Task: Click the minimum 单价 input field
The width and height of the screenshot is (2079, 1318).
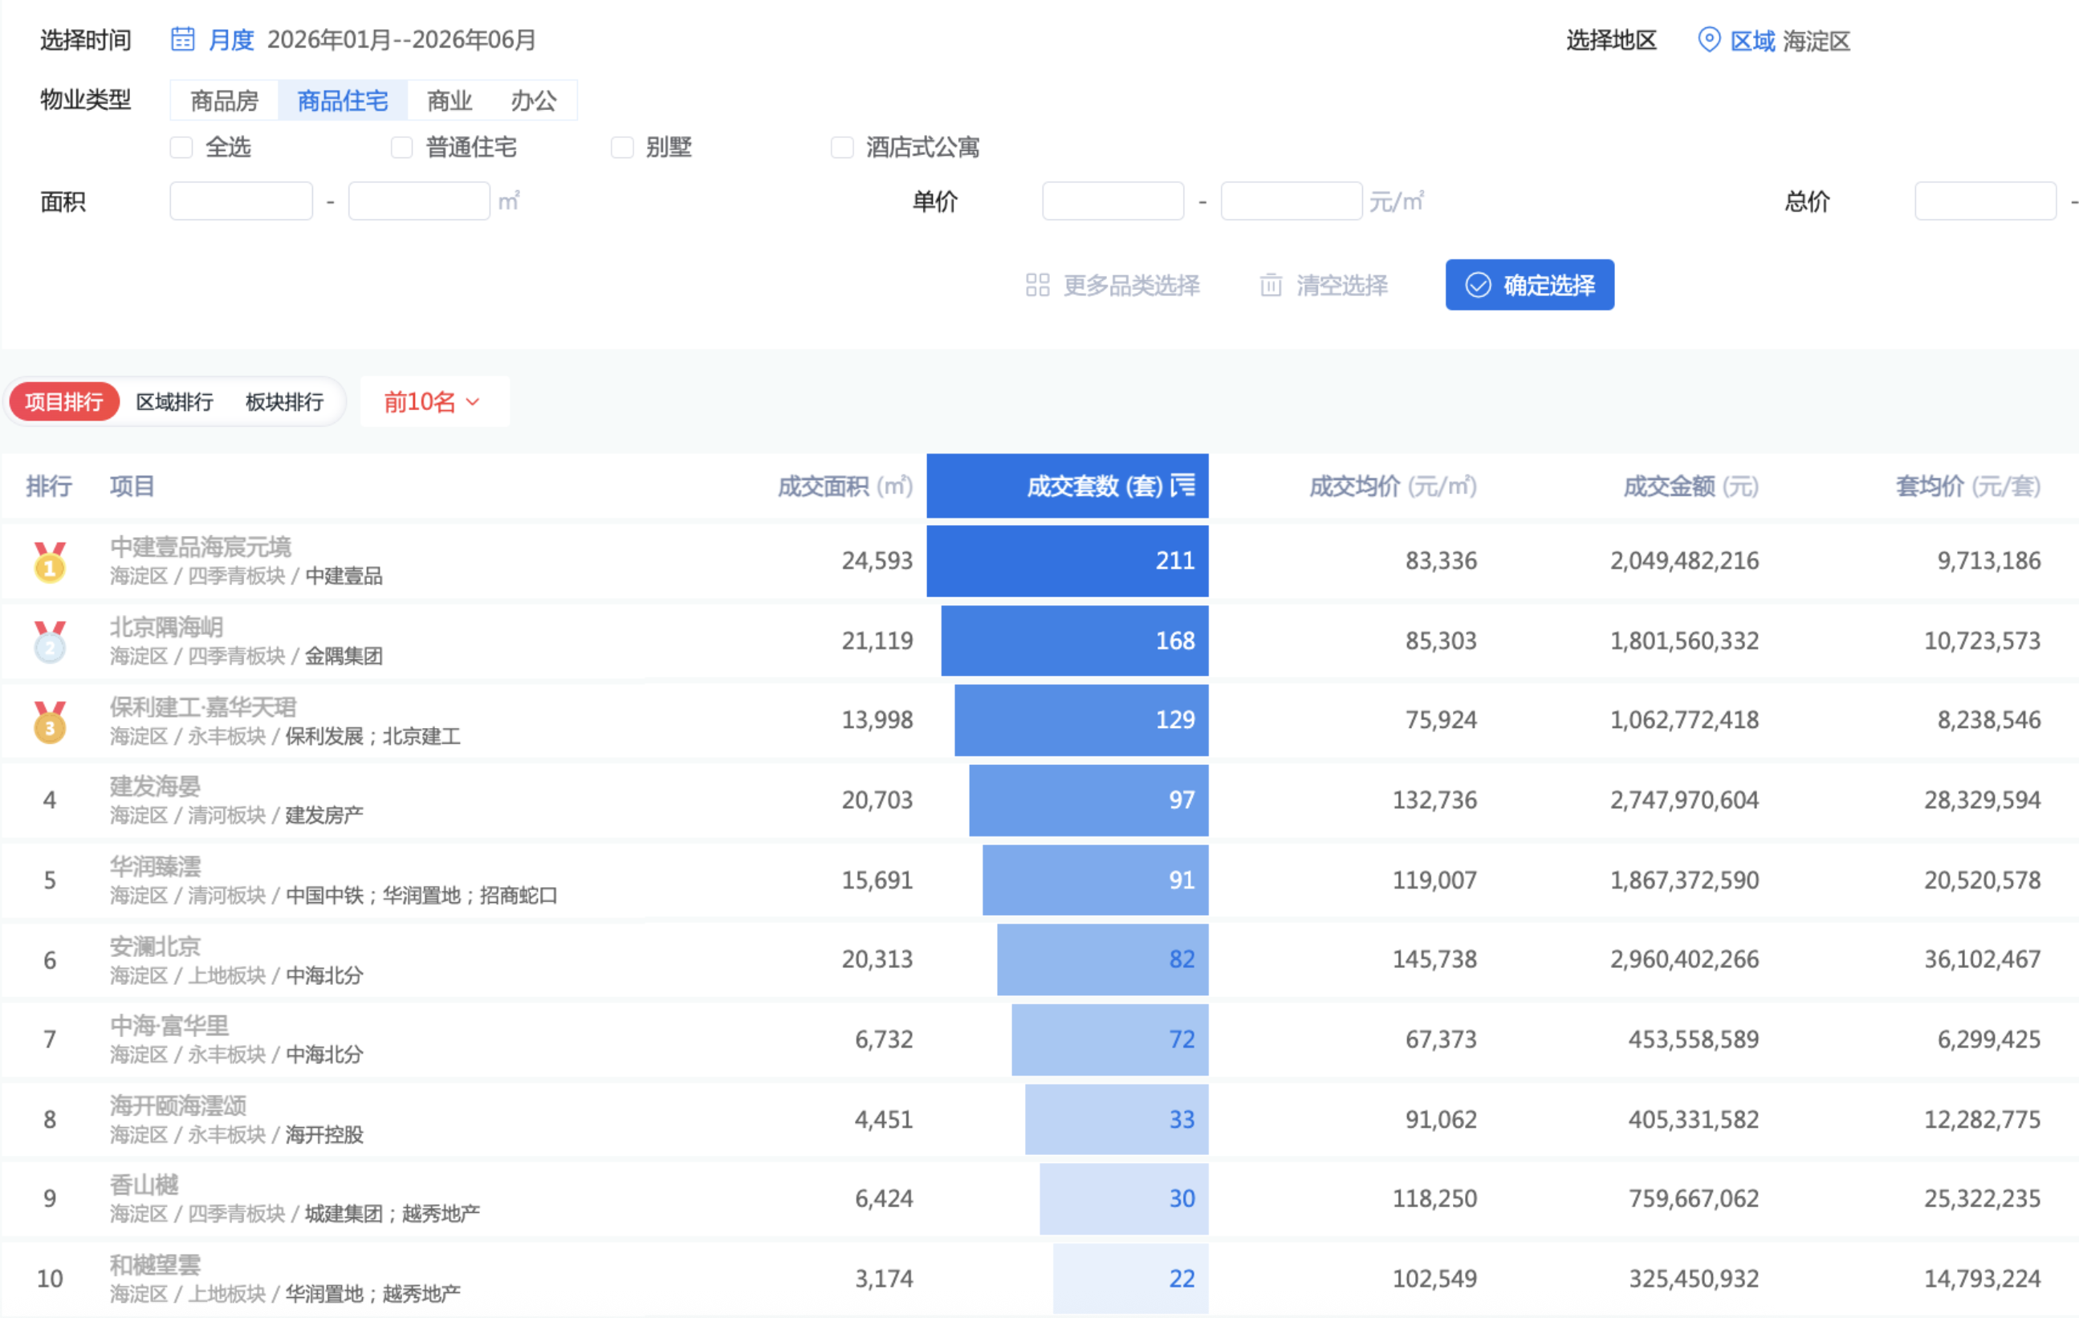Action: coord(1113,201)
